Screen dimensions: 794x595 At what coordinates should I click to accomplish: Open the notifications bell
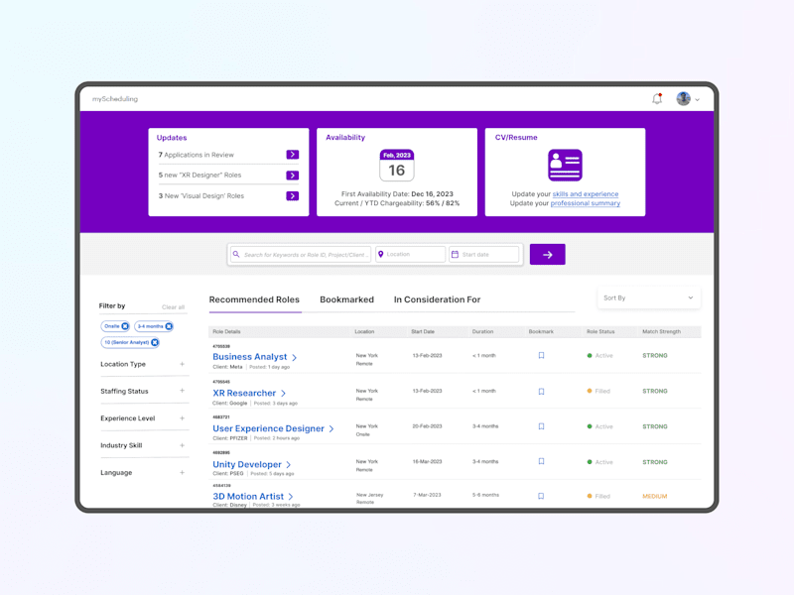coord(657,98)
